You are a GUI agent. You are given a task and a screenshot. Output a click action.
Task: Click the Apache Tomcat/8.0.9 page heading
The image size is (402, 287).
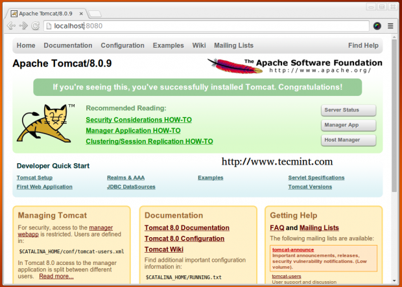click(x=62, y=63)
